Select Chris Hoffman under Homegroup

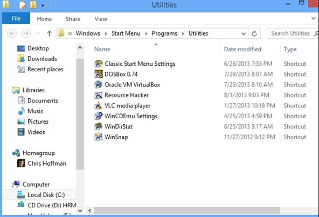47,164
